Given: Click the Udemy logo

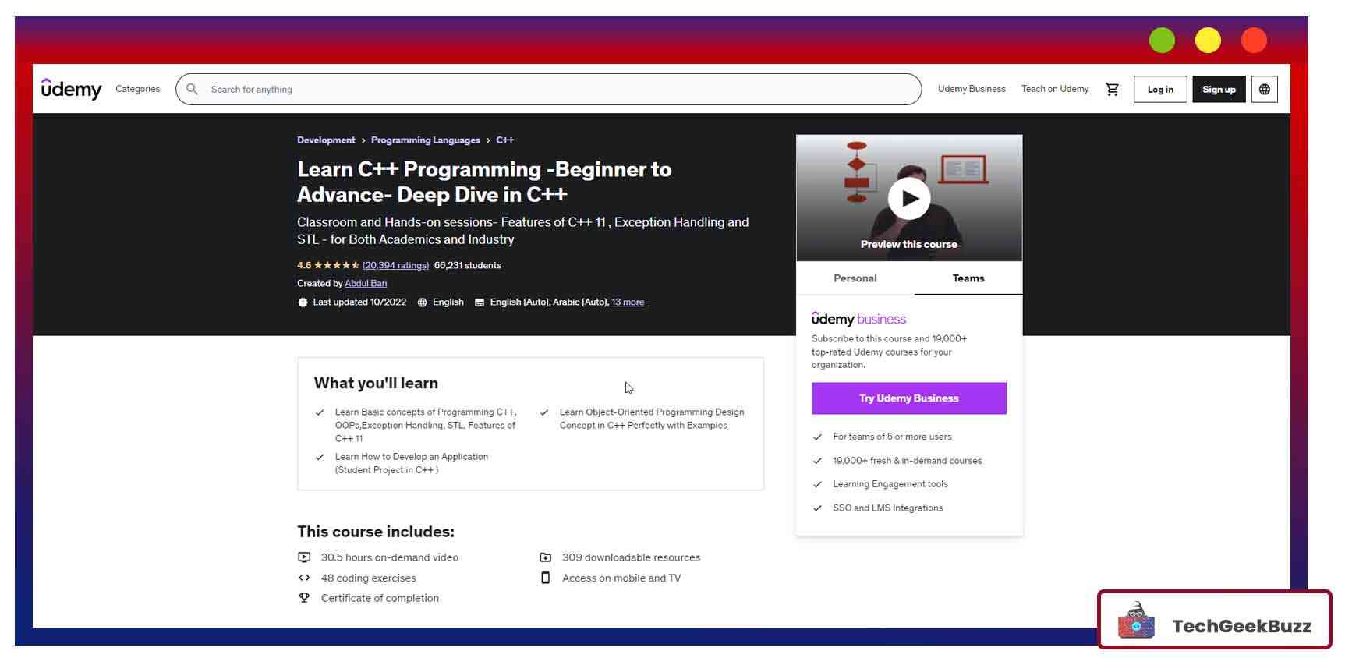Looking at the screenshot, I should 71,89.
